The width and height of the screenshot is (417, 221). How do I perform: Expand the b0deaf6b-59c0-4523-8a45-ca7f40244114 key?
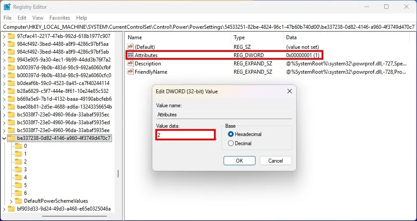tap(4, 83)
